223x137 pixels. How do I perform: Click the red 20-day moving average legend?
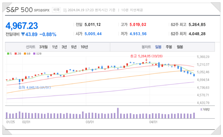18,54
